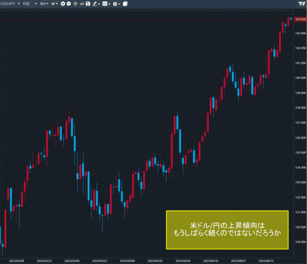Click the 135.000 price axis label

tap(300, 152)
